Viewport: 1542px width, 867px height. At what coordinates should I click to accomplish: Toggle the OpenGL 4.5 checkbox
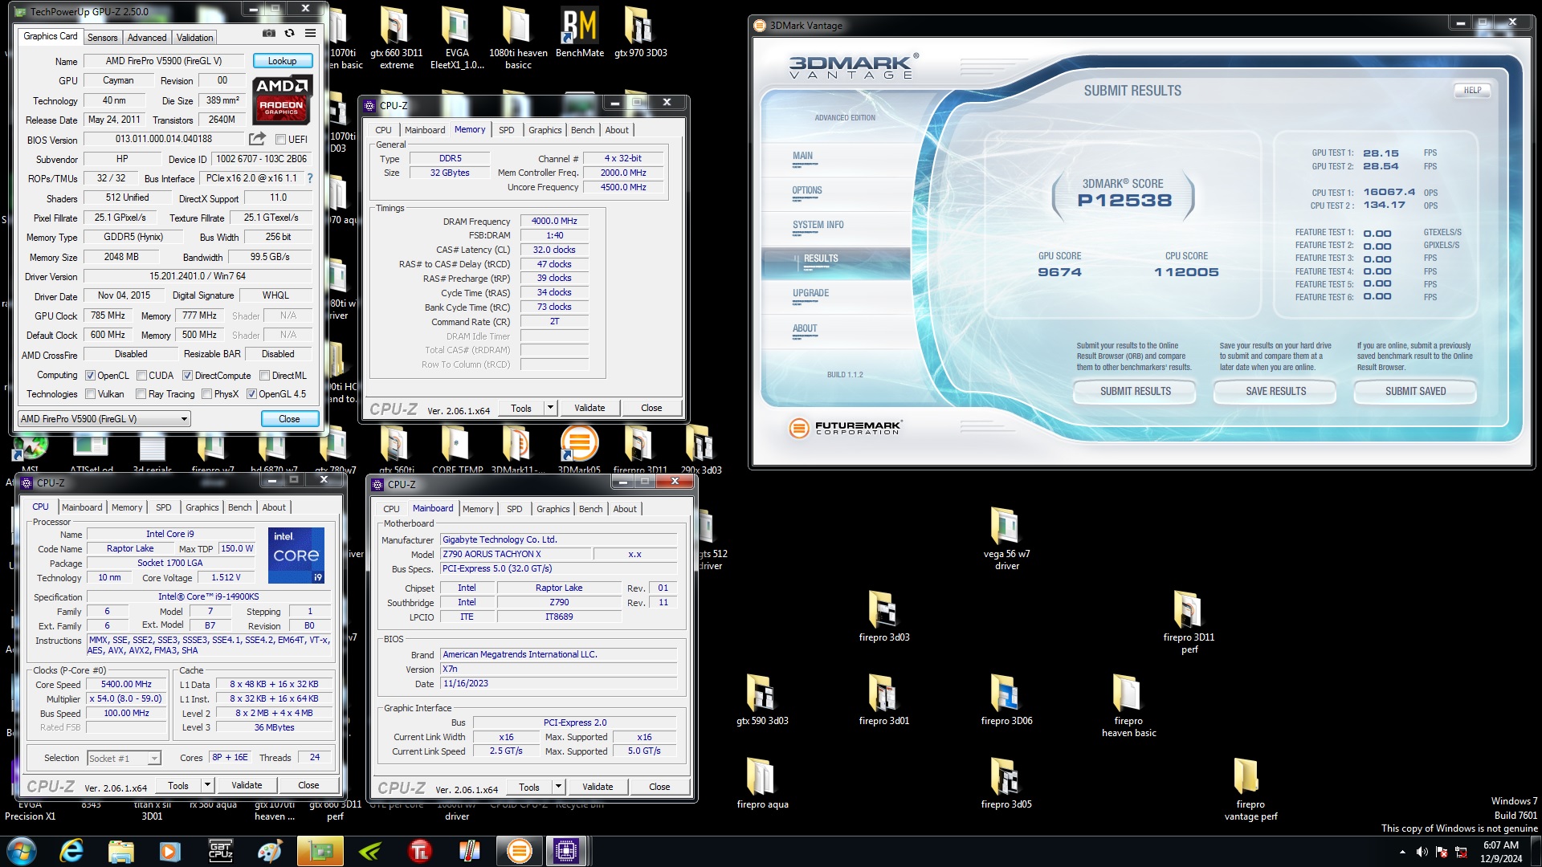click(x=251, y=394)
